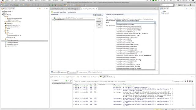The height and width of the screenshot is (110, 196).
Task: Maximize the editor area
Action: [x=156, y=8]
